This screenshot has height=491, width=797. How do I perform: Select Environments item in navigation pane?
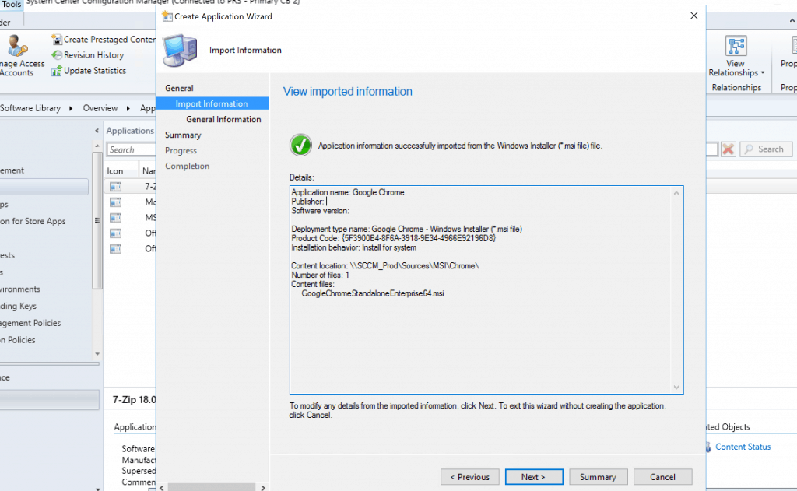coord(20,289)
